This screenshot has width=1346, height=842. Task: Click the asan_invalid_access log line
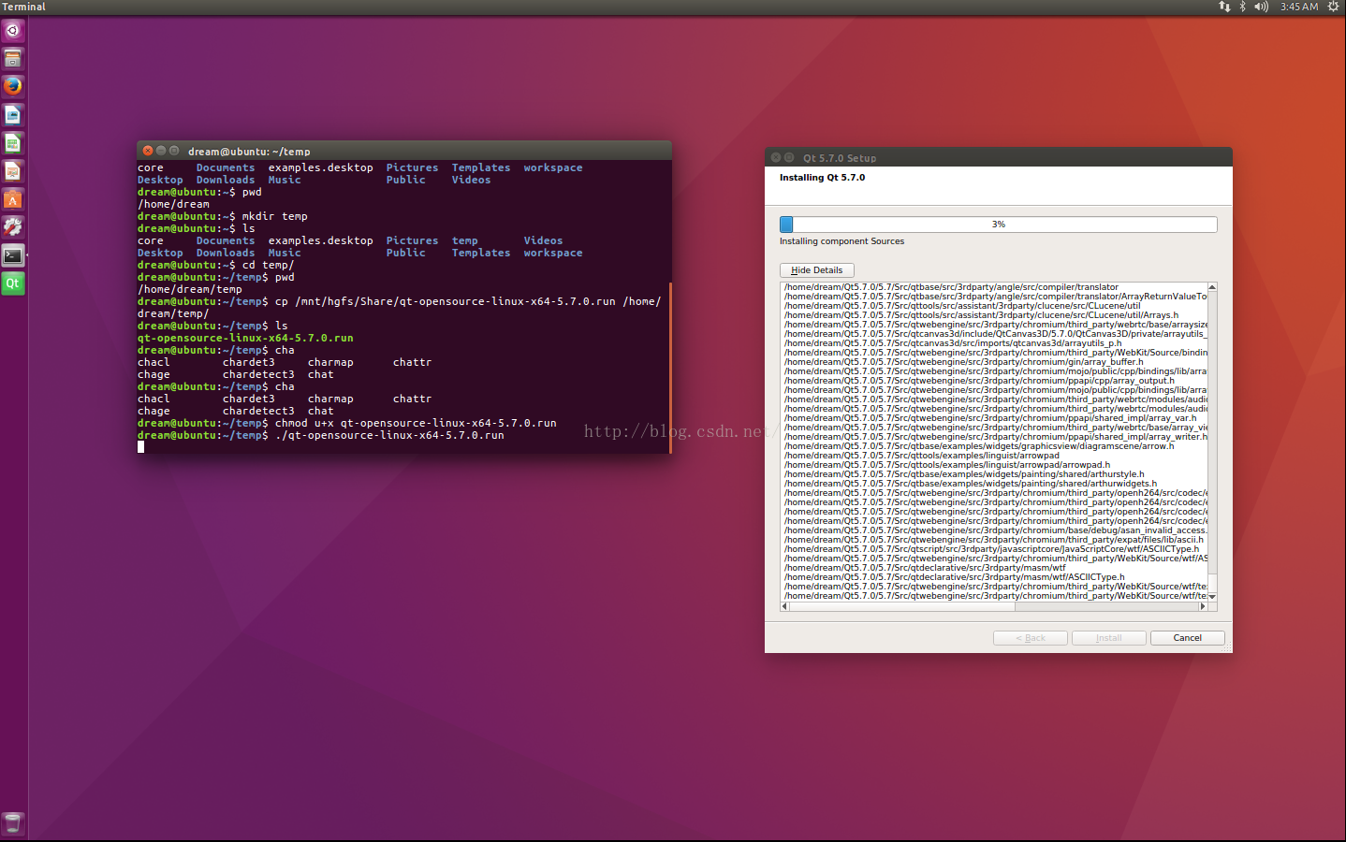click(996, 530)
